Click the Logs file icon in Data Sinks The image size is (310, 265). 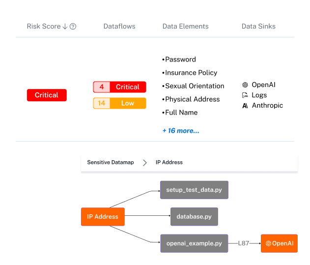point(245,95)
